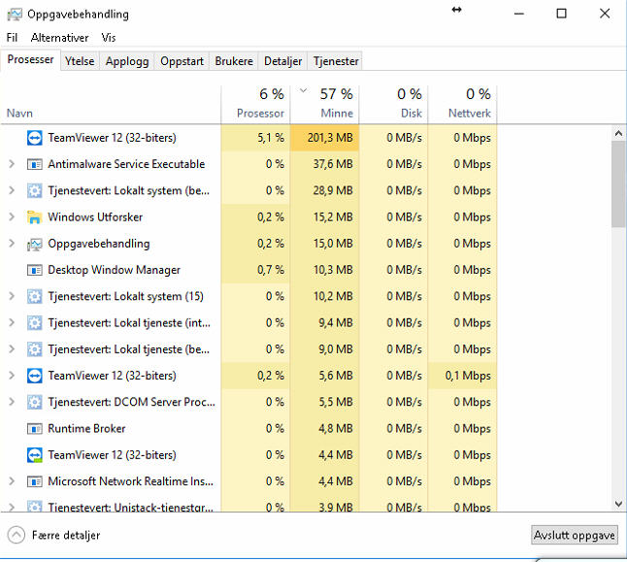Click gear icon of Tjenestevert: Lokal tjeneste (int...
Viewport: 627px width, 562px height.
pyautogui.click(x=34, y=323)
